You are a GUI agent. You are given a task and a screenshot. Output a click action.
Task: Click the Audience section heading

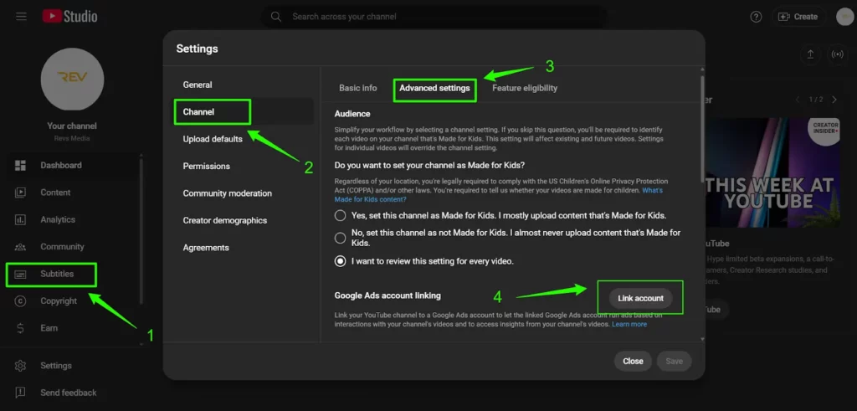click(352, 114)
